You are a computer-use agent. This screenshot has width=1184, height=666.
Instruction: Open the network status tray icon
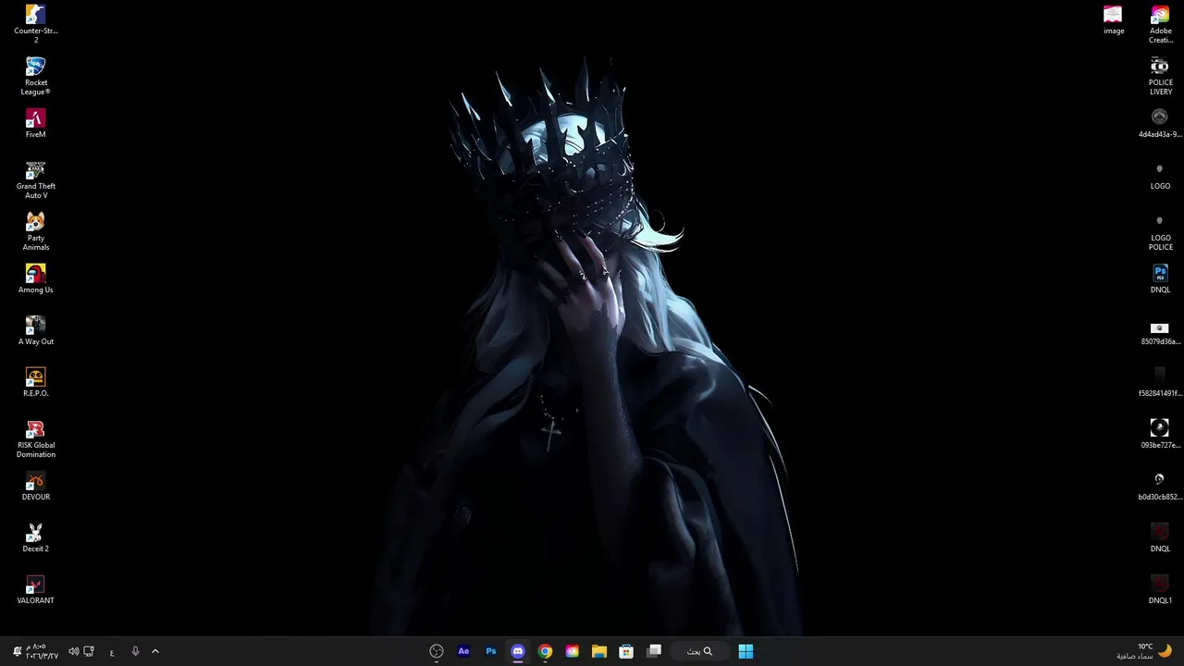click(x=89, y=651)
